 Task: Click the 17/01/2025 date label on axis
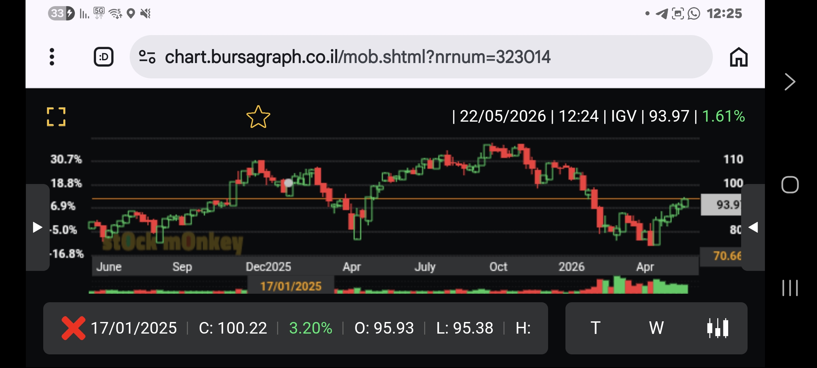(291, 286)
